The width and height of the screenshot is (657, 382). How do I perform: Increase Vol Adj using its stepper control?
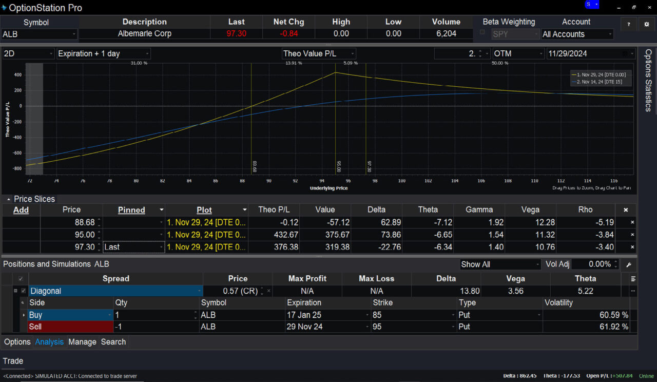615,262
